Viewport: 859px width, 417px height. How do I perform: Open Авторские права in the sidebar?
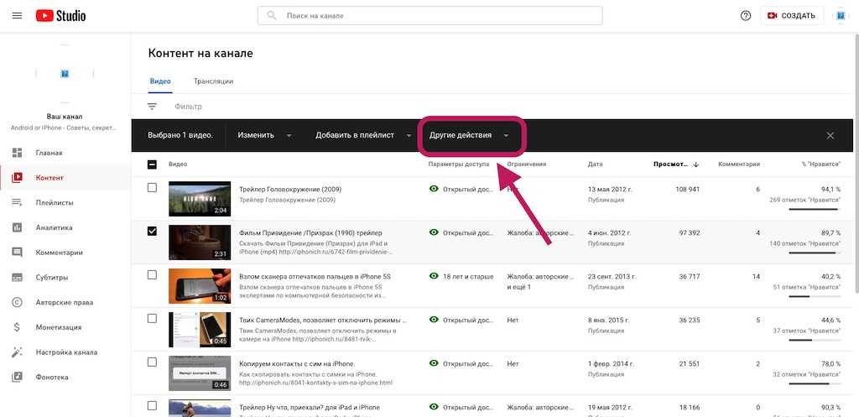[64, 302]
